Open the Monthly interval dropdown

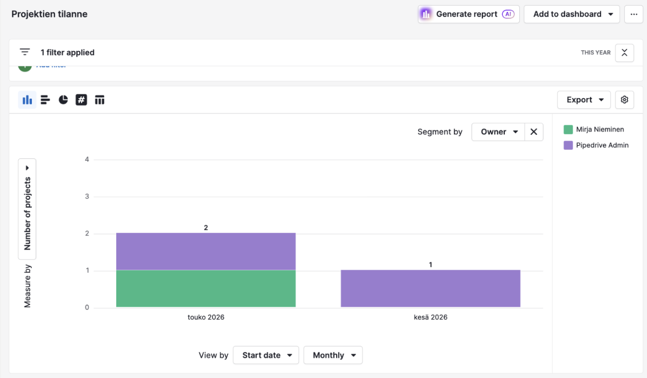coord(333,355)
